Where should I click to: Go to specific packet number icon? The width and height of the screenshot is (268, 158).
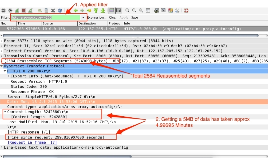89,11
